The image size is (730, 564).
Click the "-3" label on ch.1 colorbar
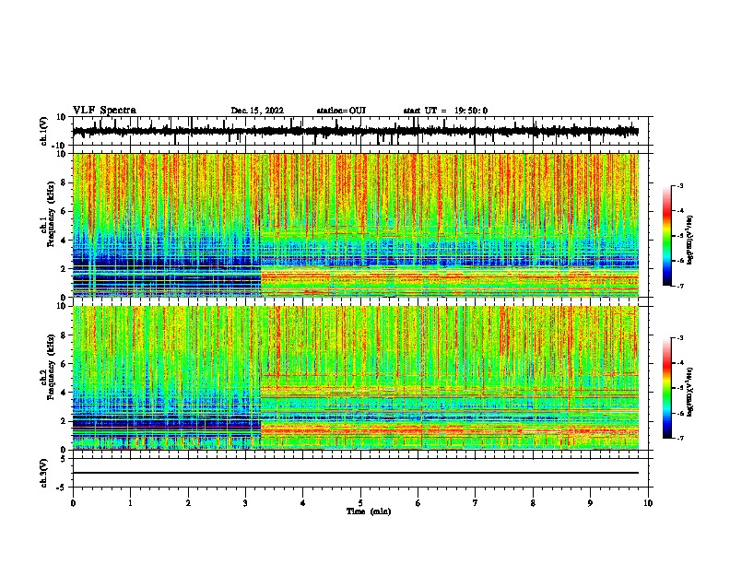coord(680,185)
